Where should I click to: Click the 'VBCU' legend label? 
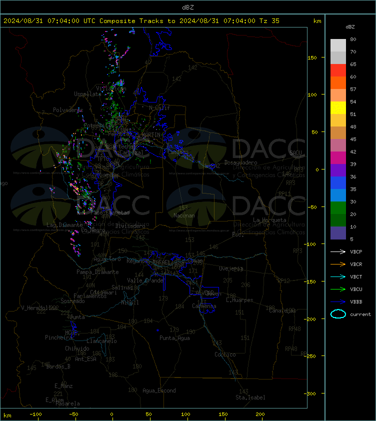coord(356,289)
